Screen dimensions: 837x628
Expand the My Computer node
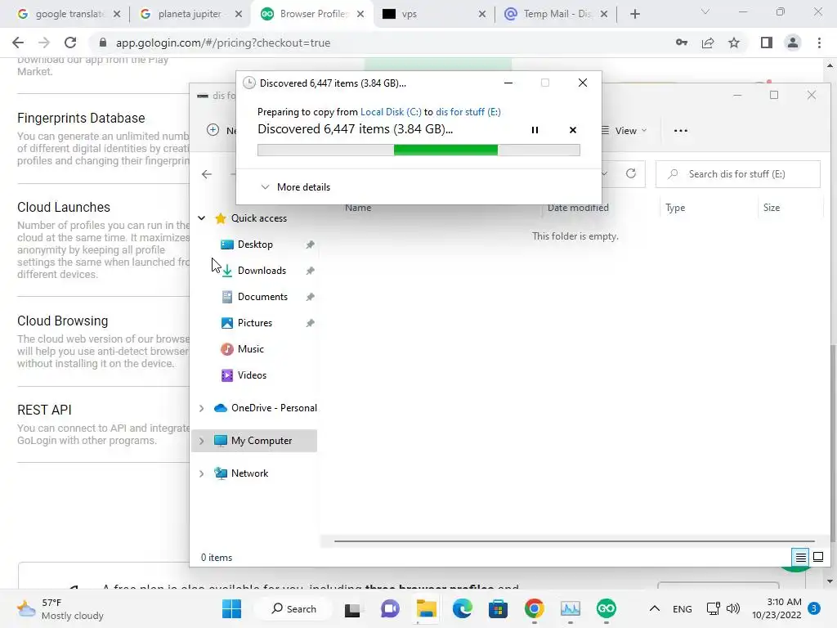tap(201, 441)
